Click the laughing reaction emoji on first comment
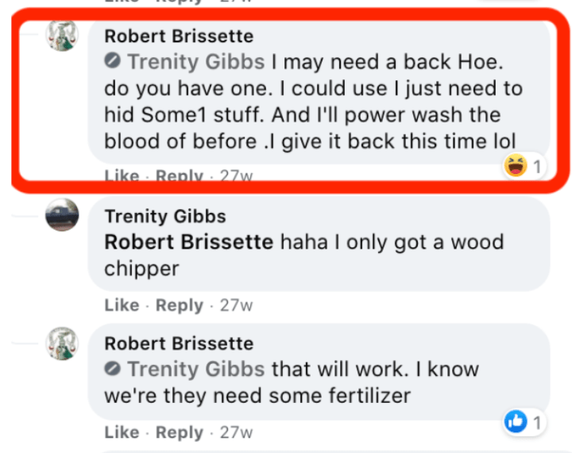Image resolution: width=572 pixels, height=453 pixels. [516, 166]
